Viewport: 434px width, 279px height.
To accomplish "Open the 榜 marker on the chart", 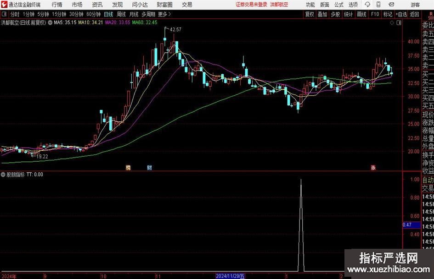I will pyautogui.click(x=128, y=167).
